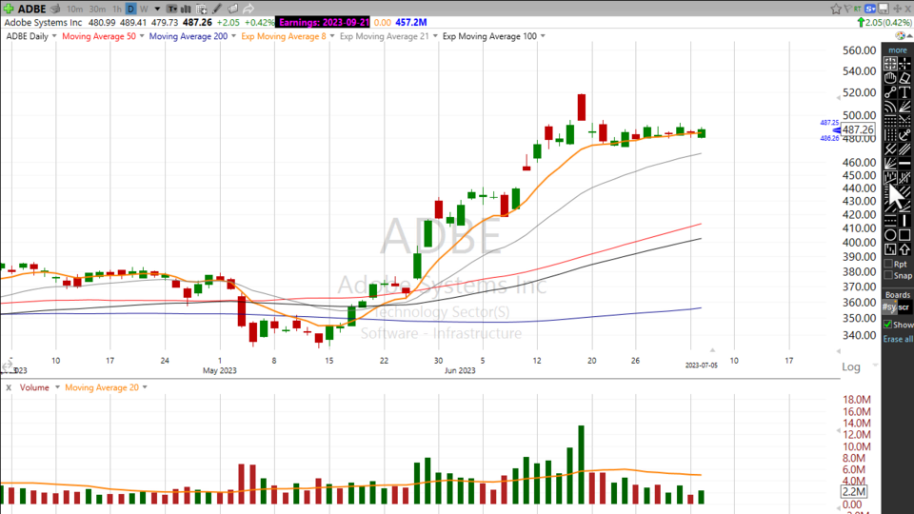Expand the ADBE Daily chart dropdown

pos(55,36)
